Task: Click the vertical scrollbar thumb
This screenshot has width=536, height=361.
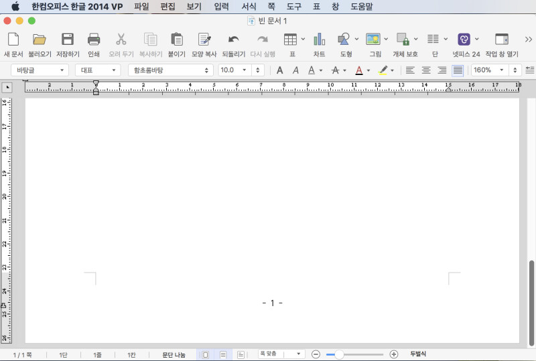Action: click(531, 303)
